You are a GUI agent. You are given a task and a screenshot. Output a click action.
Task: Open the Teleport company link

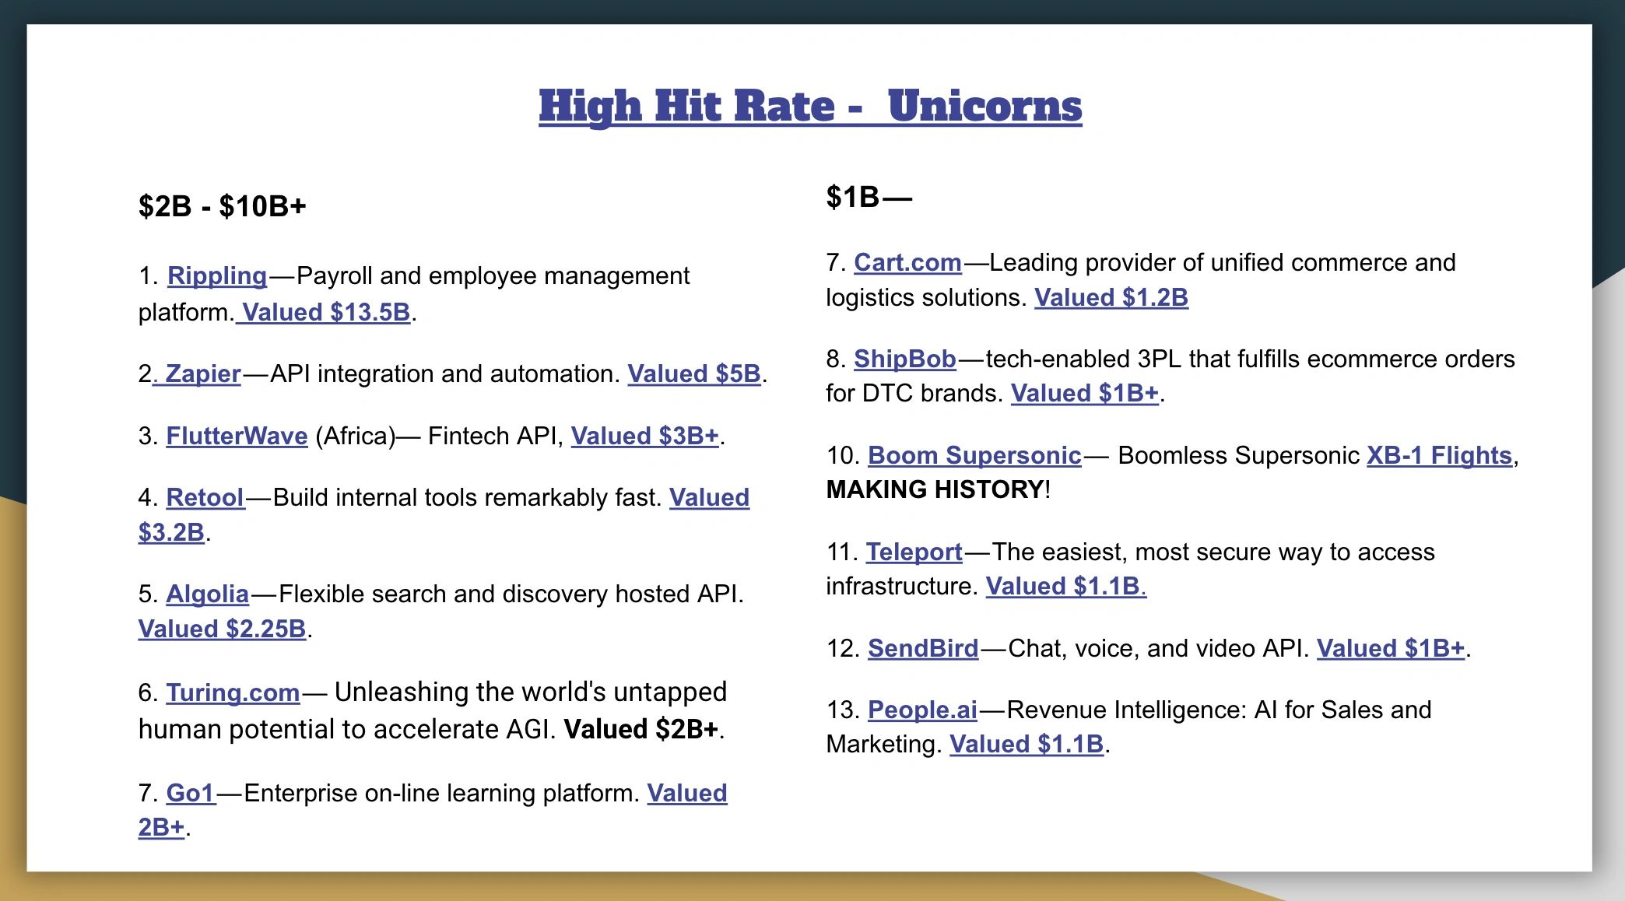click(x=914, y=552)
